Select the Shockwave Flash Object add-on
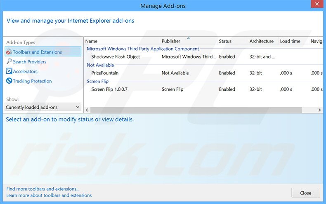The height and width of the screenshot is (204, 326). click(x=116, y=57)
